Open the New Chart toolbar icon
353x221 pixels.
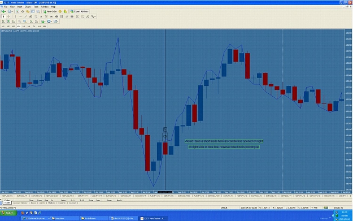(x=3, y=11)
